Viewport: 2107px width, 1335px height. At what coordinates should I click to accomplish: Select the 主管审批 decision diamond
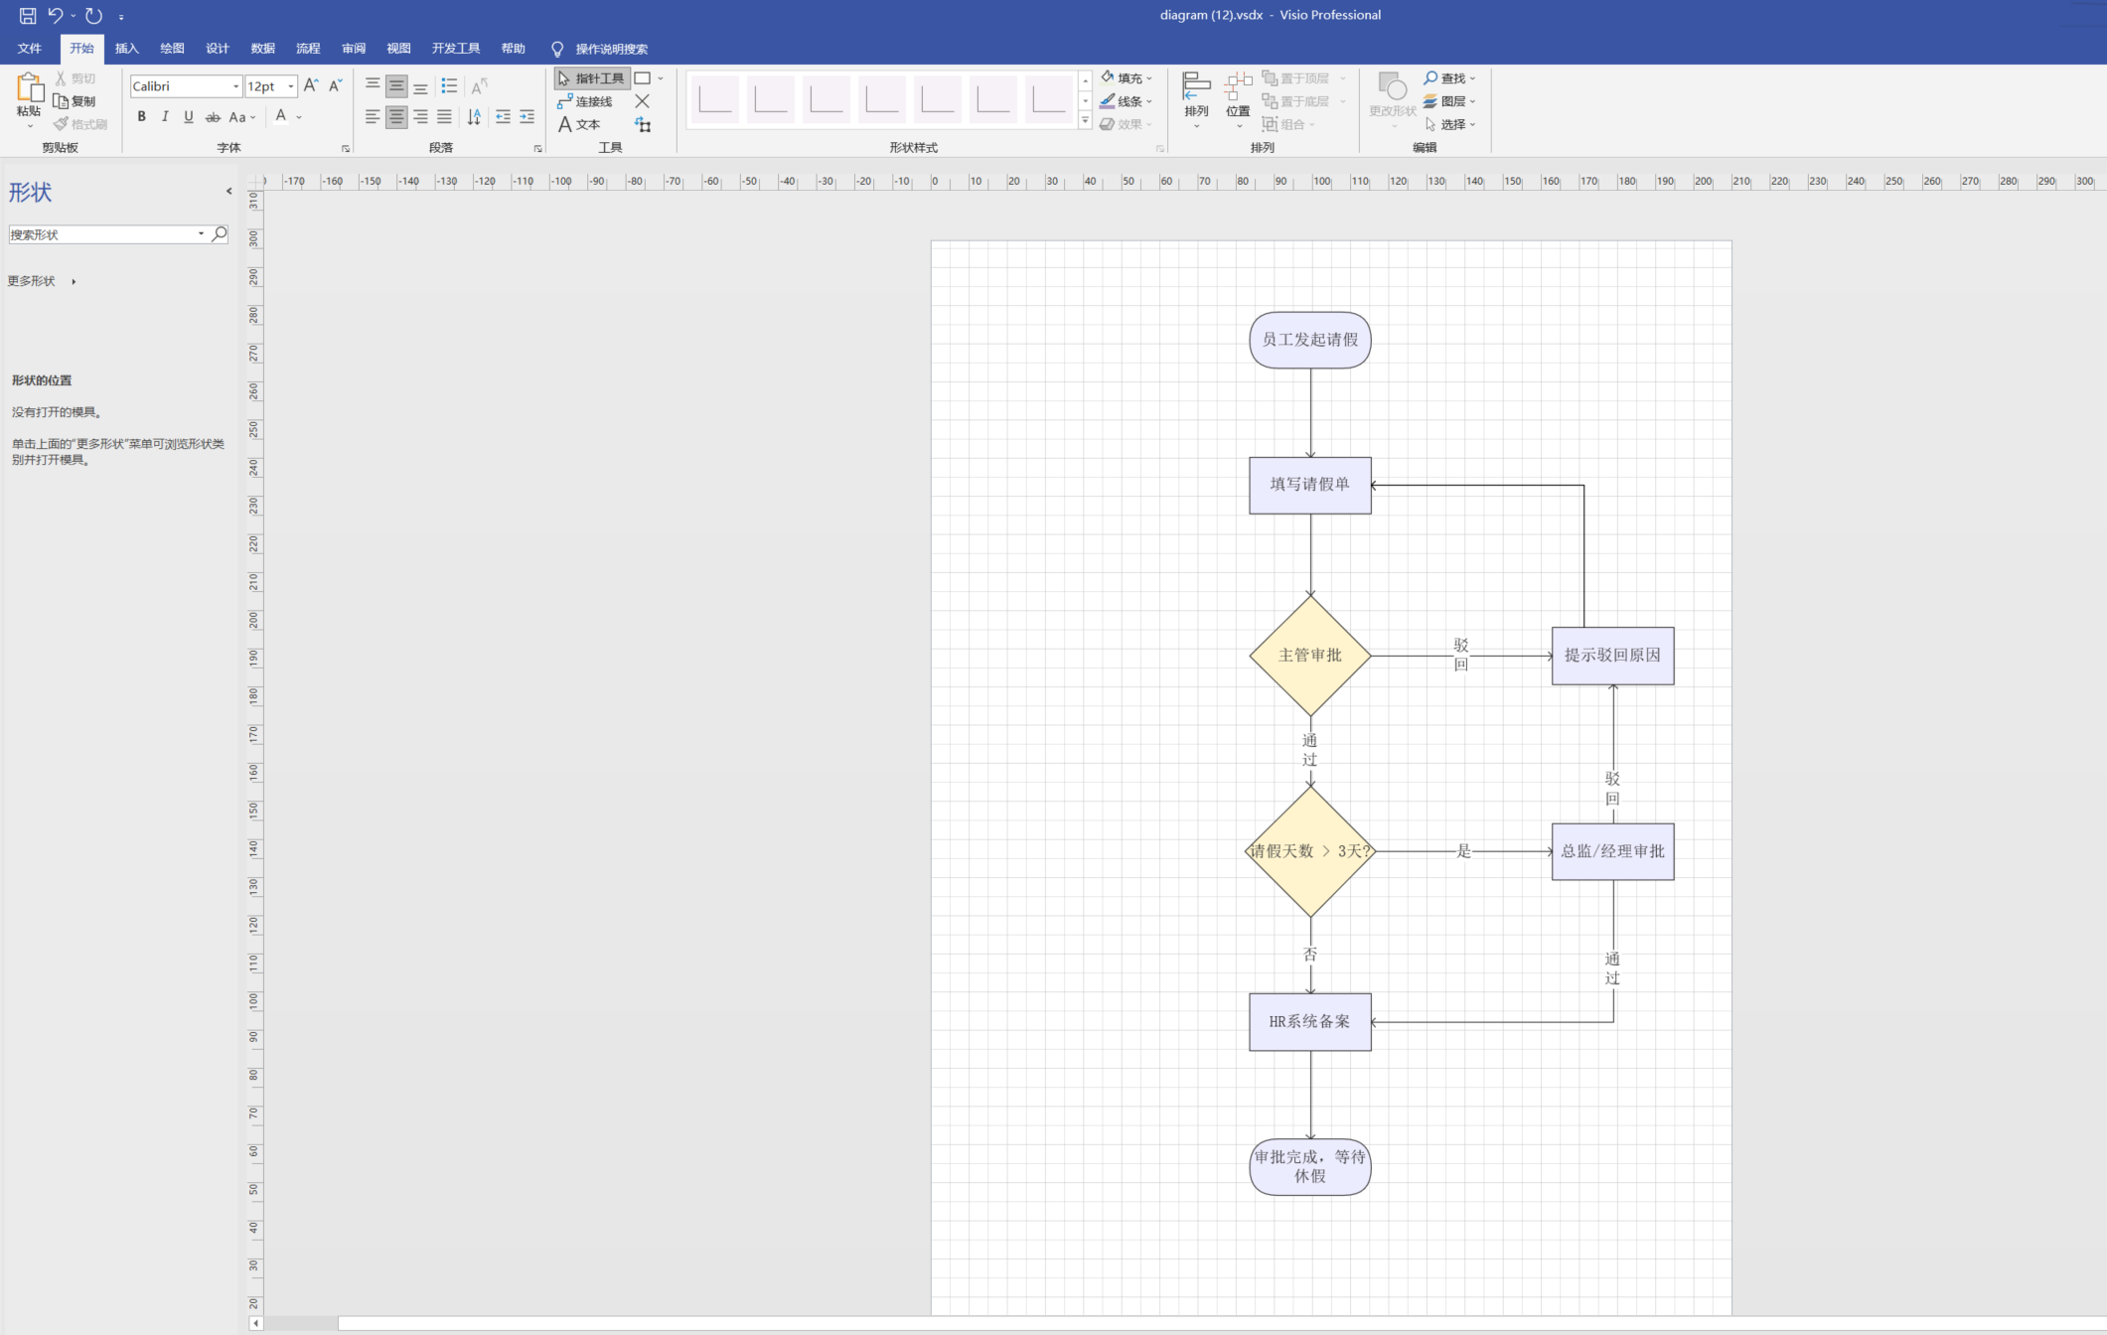(1309, 656)
